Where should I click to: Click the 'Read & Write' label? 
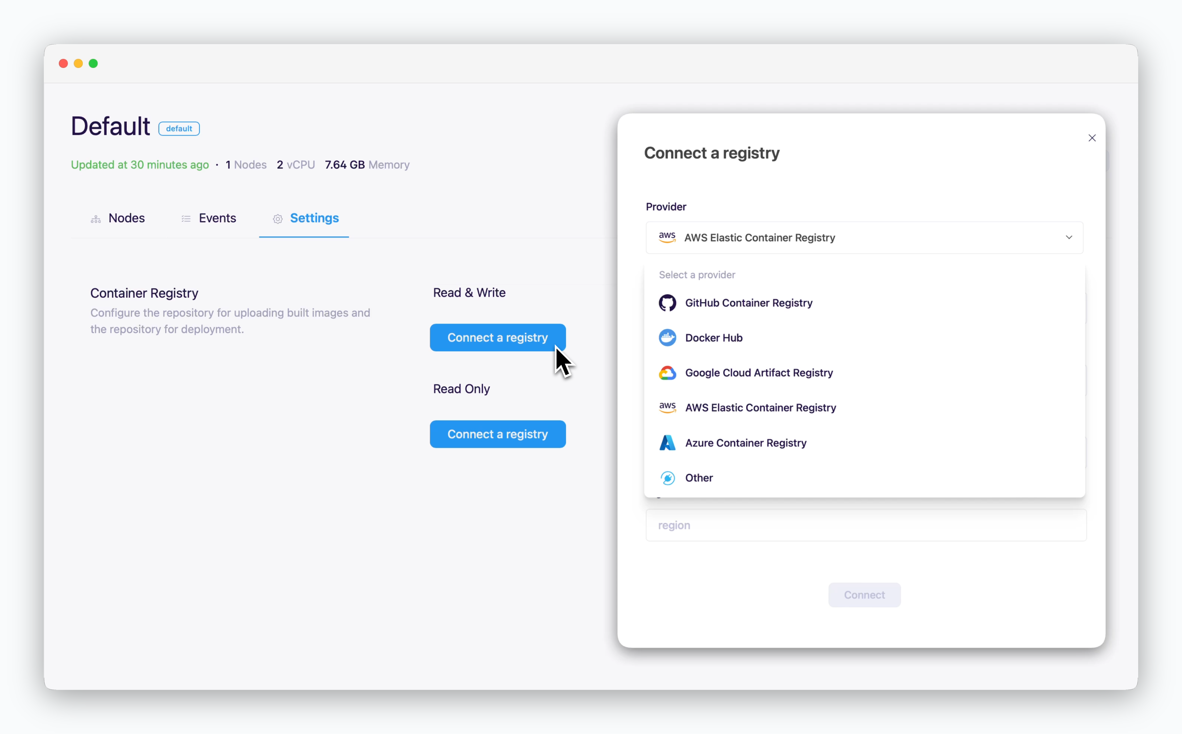click(469, 293)
